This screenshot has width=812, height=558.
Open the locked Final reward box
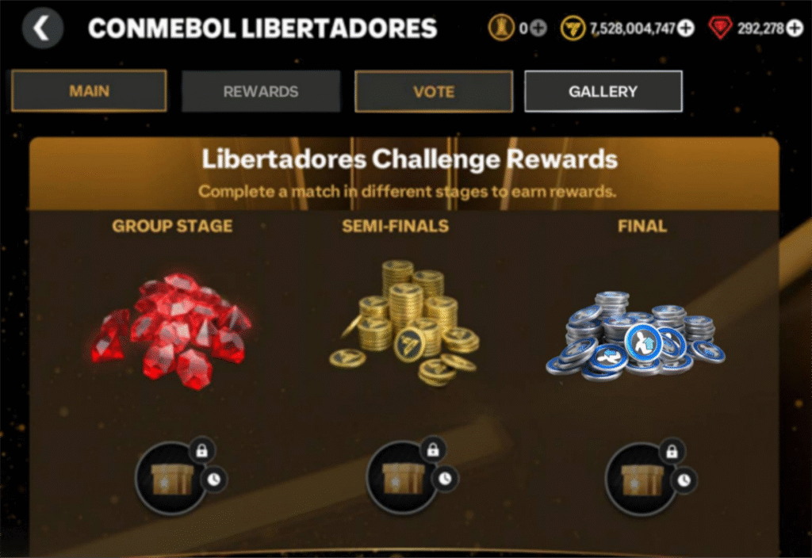(642, 480)
